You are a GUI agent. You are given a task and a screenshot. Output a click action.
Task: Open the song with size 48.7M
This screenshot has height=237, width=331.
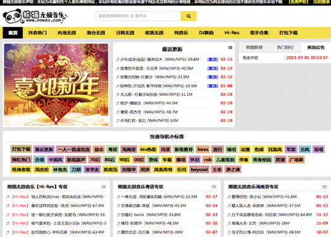(x=149, y=112)
